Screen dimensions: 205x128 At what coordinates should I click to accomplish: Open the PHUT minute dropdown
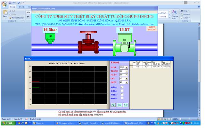(127, 82)
